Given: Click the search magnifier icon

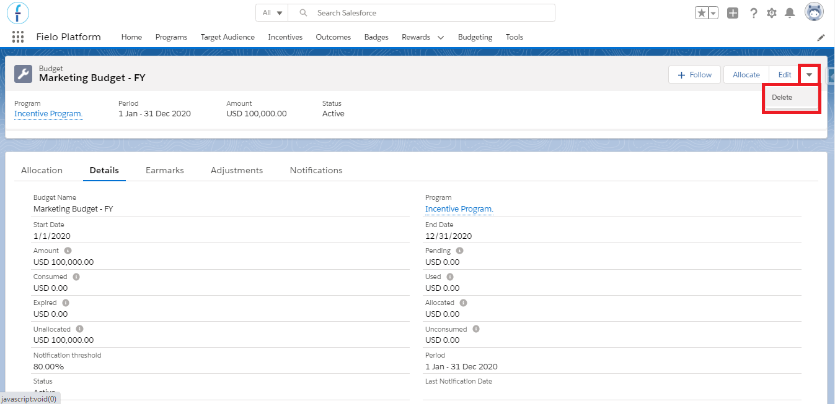Looking at the screenshot, I should (303, 12).
